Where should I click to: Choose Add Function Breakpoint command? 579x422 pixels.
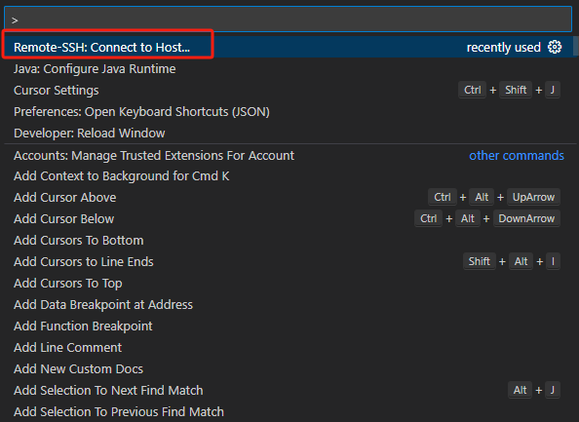(288, 326)
